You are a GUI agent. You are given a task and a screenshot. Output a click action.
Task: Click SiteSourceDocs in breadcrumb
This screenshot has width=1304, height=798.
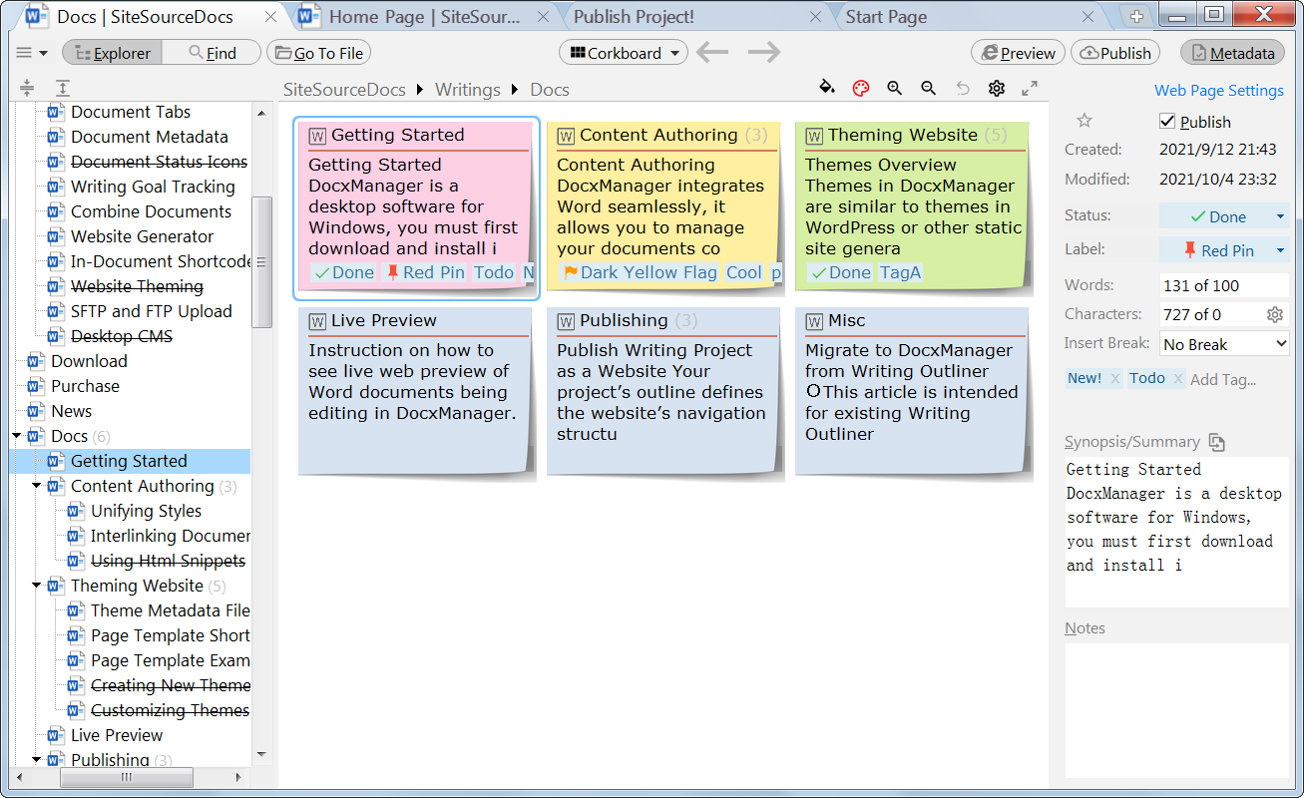[345, 89]
